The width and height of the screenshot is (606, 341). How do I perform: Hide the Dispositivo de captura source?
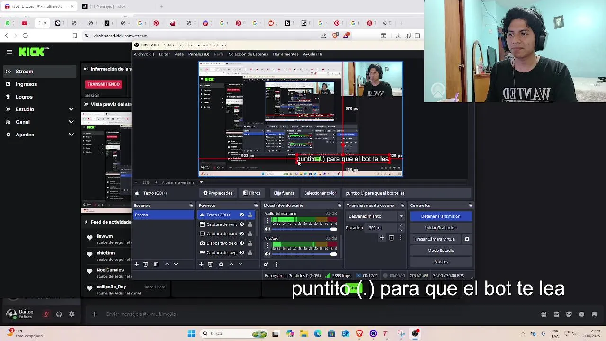(241, 243)
